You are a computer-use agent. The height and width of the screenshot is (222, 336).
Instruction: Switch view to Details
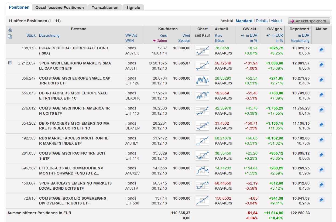click(x=262, y=21)
